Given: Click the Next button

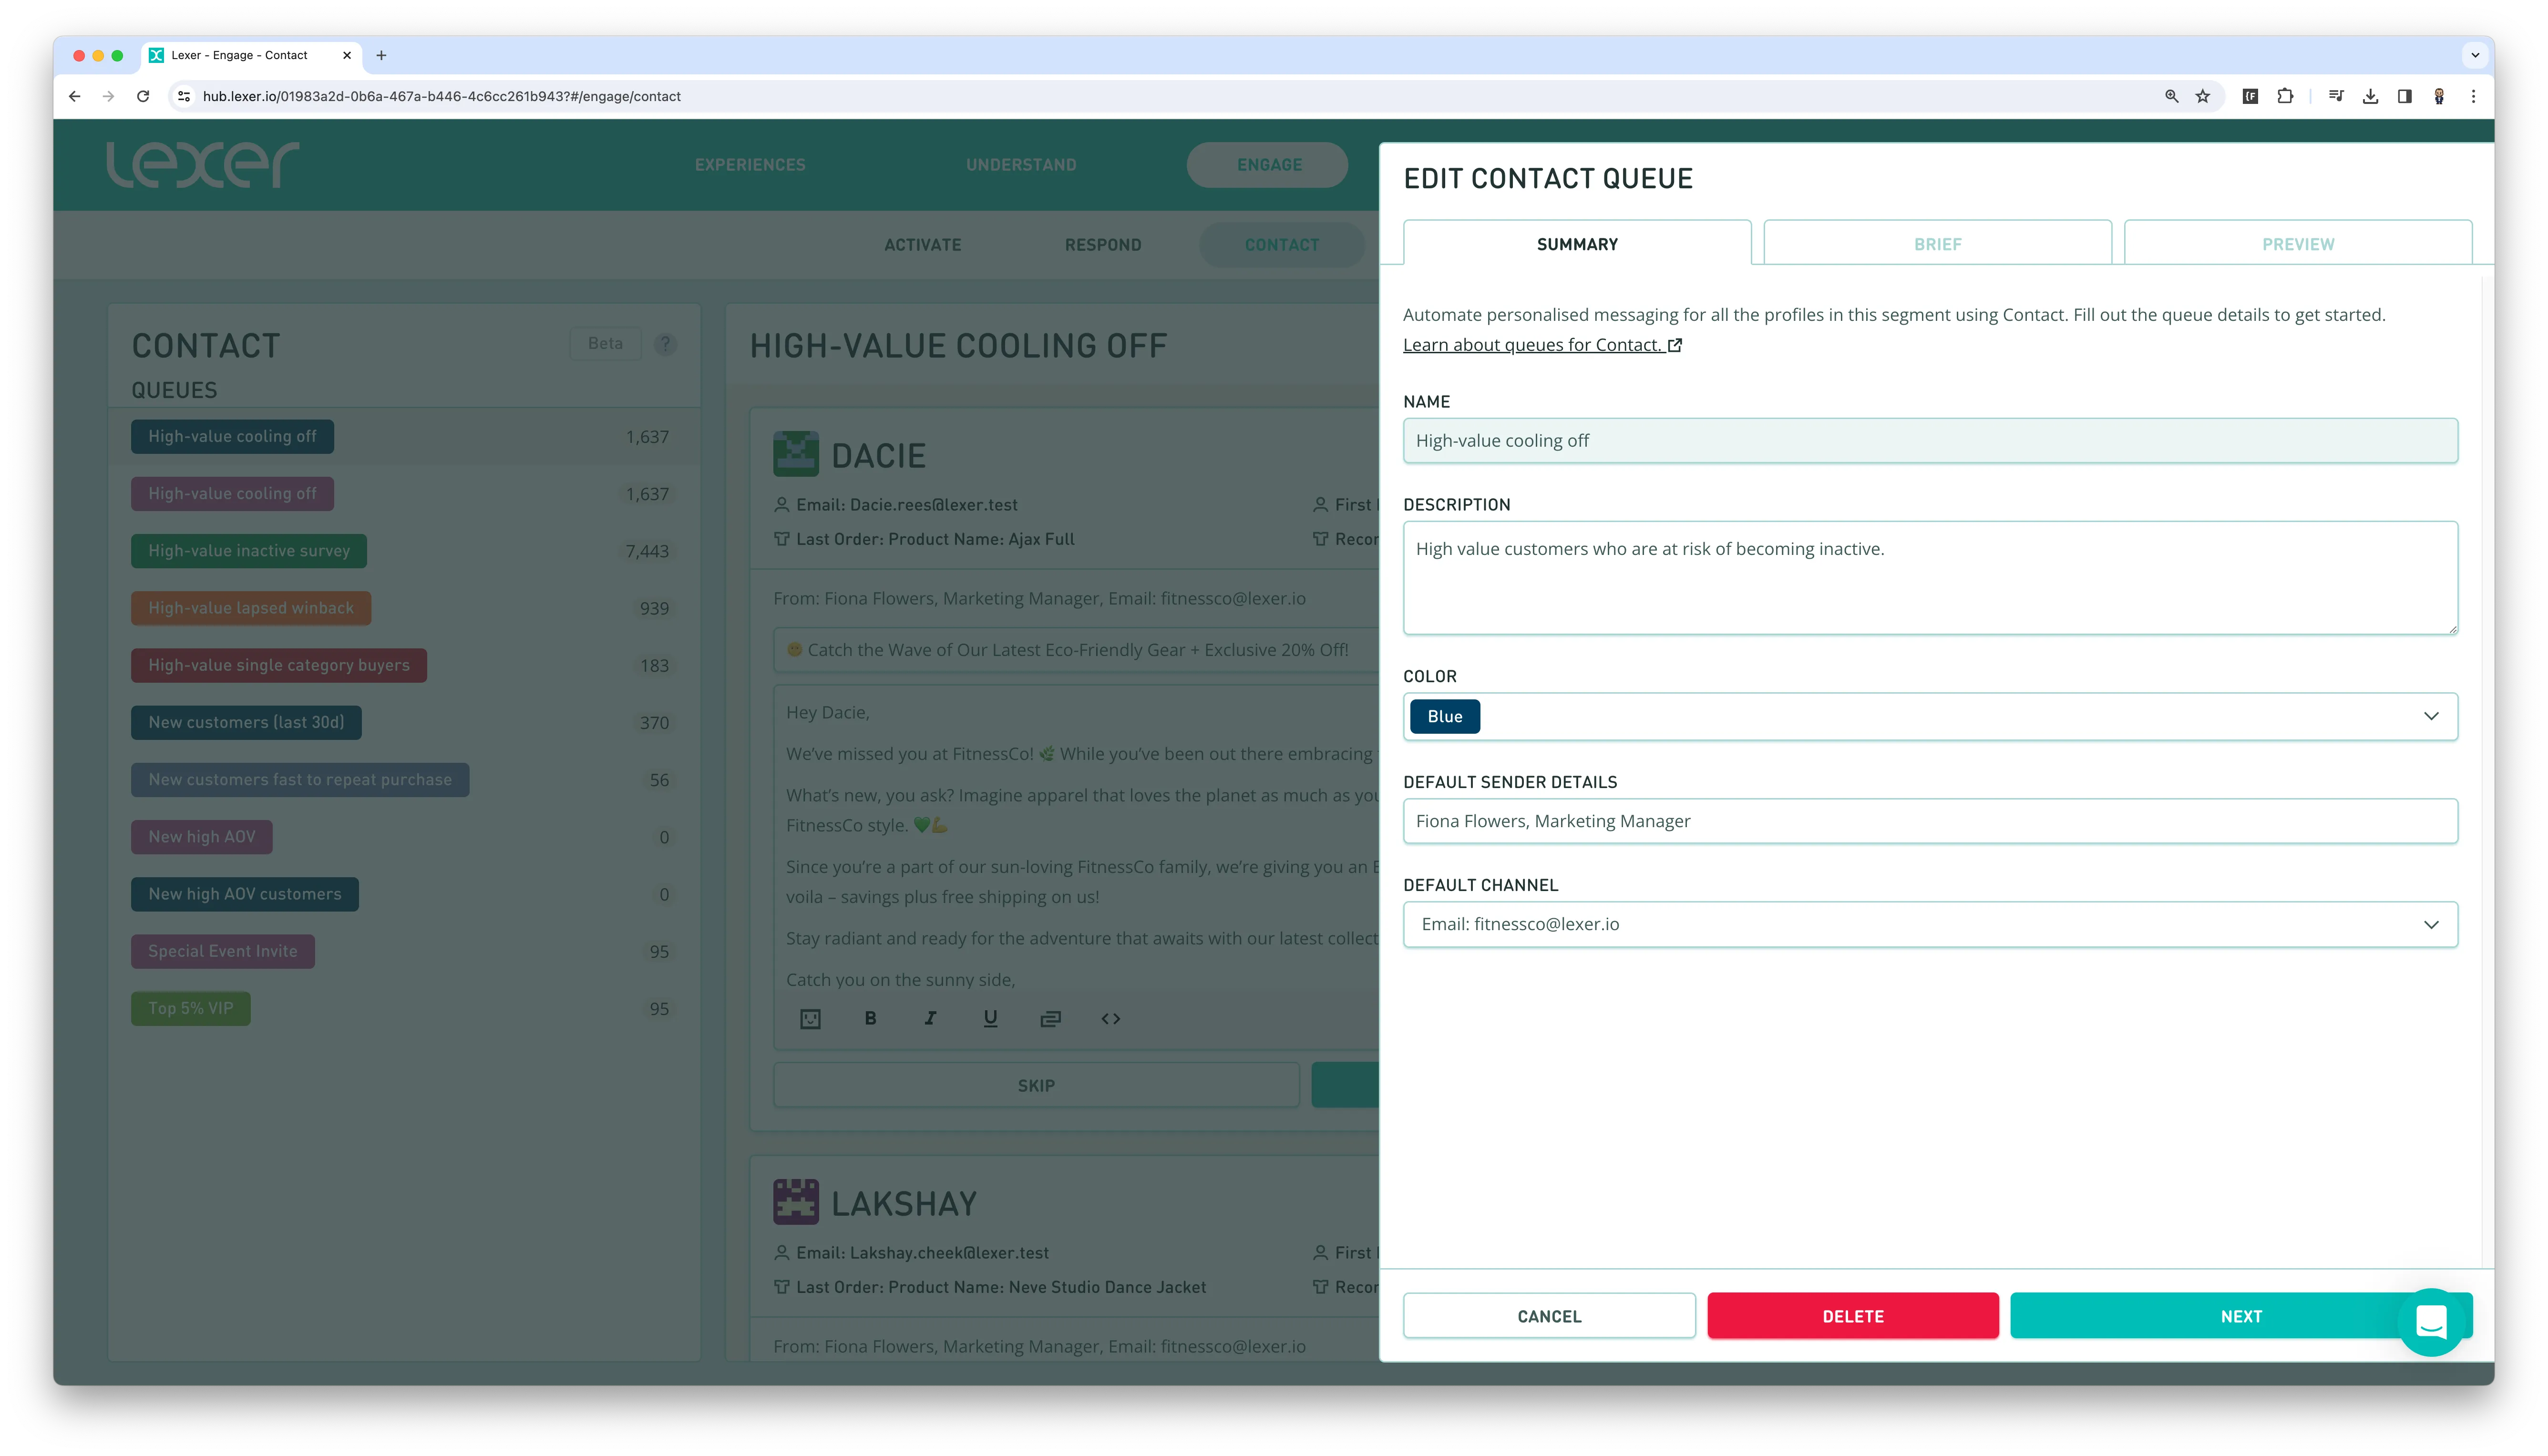Looking at the screenshot, I should pyautogui.click(x=2200, y=1316).
